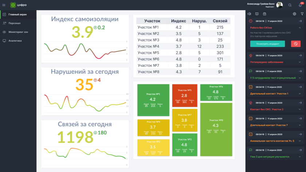This screenshot has width=306, height=172.
Task: Expand the "Контакт без СИЗ. Участок 2" alert
Action: pyautogui.click(x=300, y=109)
